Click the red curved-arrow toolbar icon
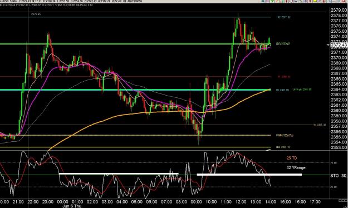Screen dimensions: 348x208 [x=324, y=1]
